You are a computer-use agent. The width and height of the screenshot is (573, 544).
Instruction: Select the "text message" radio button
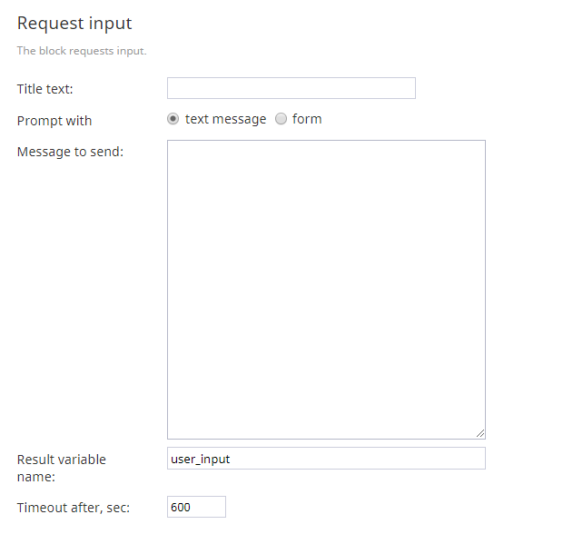[x=173, y=119]
